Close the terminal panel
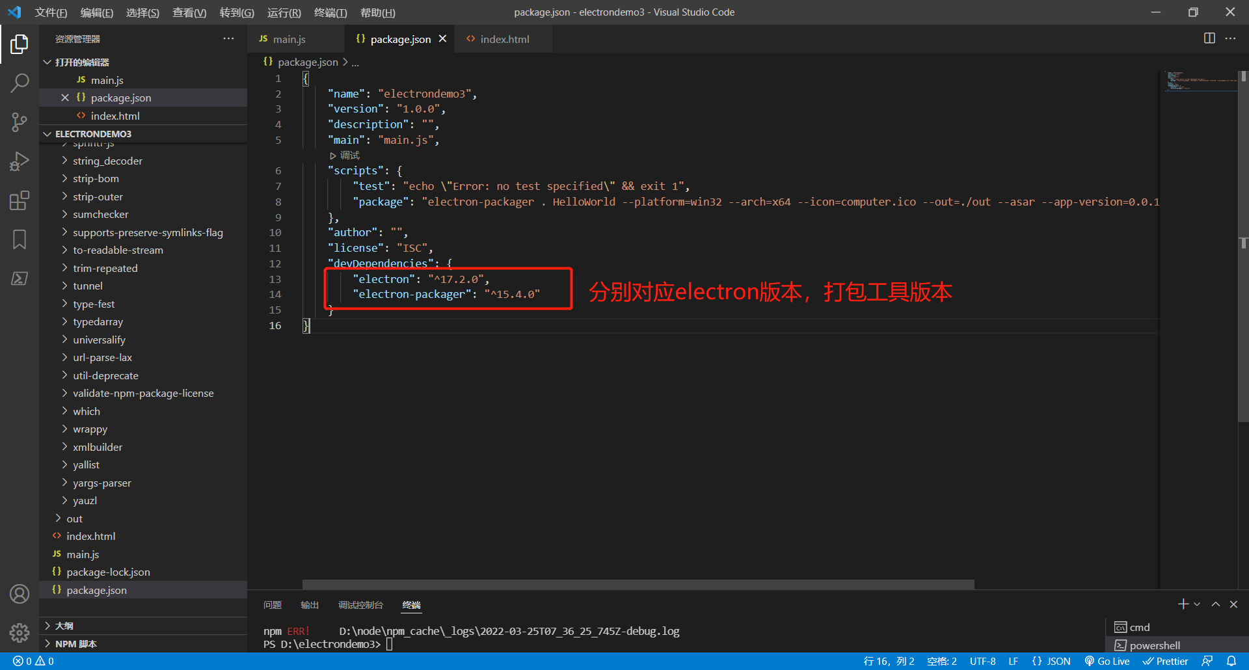The height and width of the screenshot is (670, 1249). coord(1233,604)
